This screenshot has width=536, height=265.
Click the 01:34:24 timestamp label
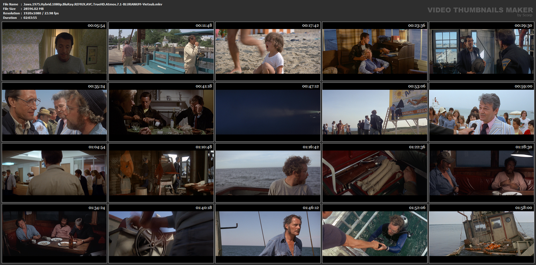96,208
